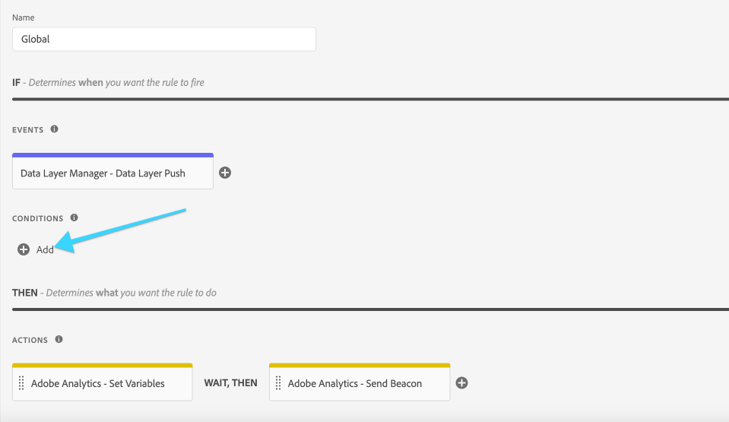This screenshot has height=422, width=729.
Task: Click the IF section heading
Action: click(17, 82)
